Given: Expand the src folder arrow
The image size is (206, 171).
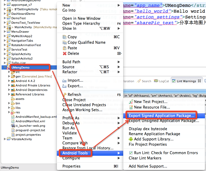Looking at the screenshot, I should pyautogui.click(x=9, y=72).
